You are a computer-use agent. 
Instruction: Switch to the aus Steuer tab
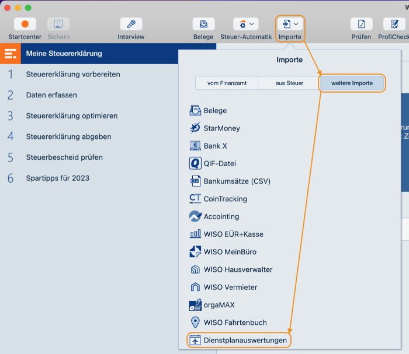[289, 83]
